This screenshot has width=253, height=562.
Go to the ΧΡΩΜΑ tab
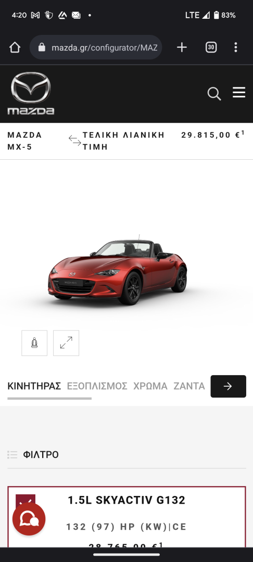(150, 386)
